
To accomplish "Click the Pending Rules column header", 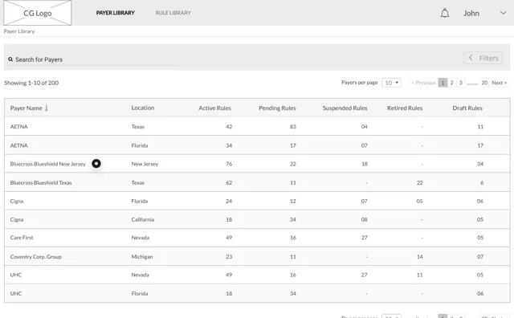I will click(x=277, y=108).
